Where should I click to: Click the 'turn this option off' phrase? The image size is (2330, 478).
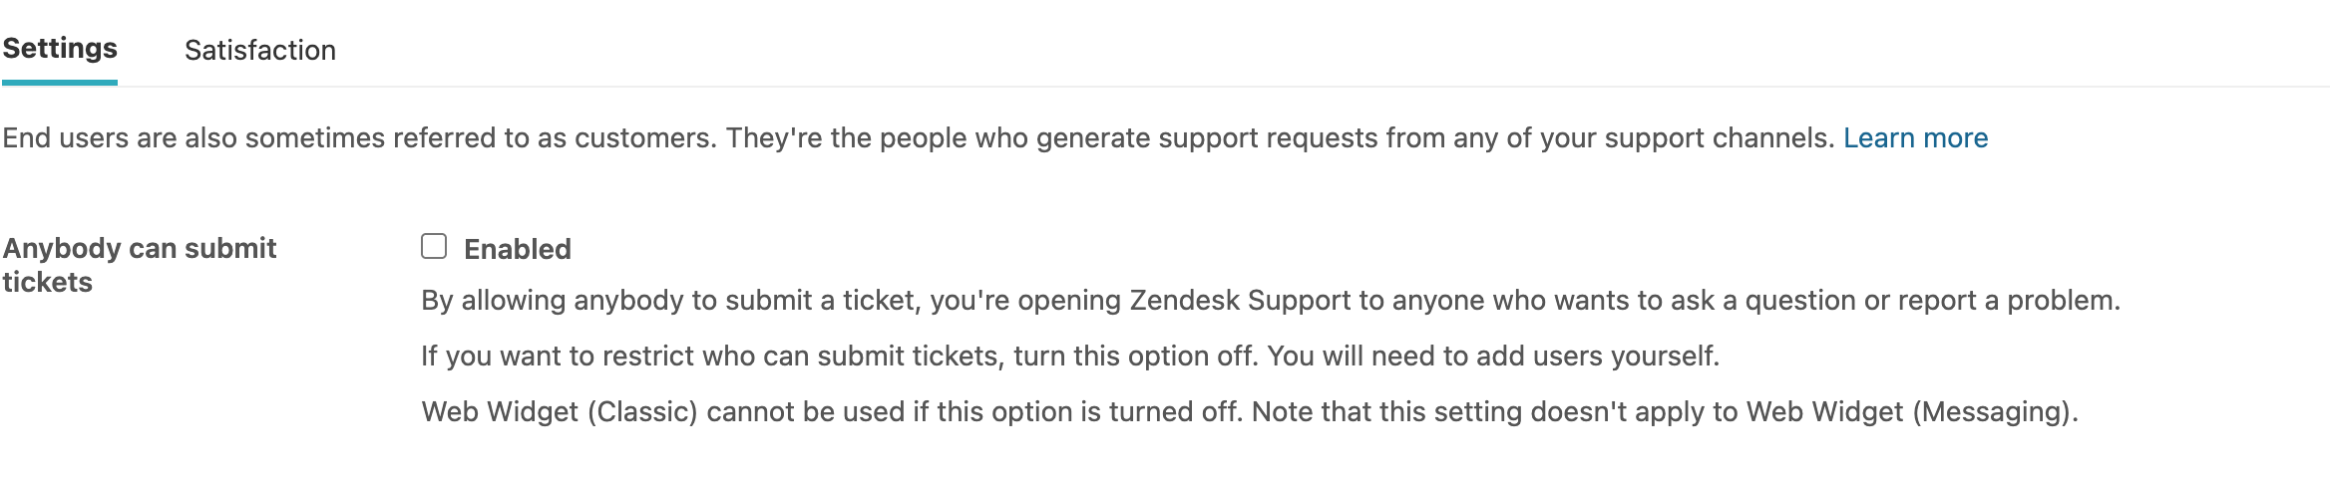(x=1133, y=356)
